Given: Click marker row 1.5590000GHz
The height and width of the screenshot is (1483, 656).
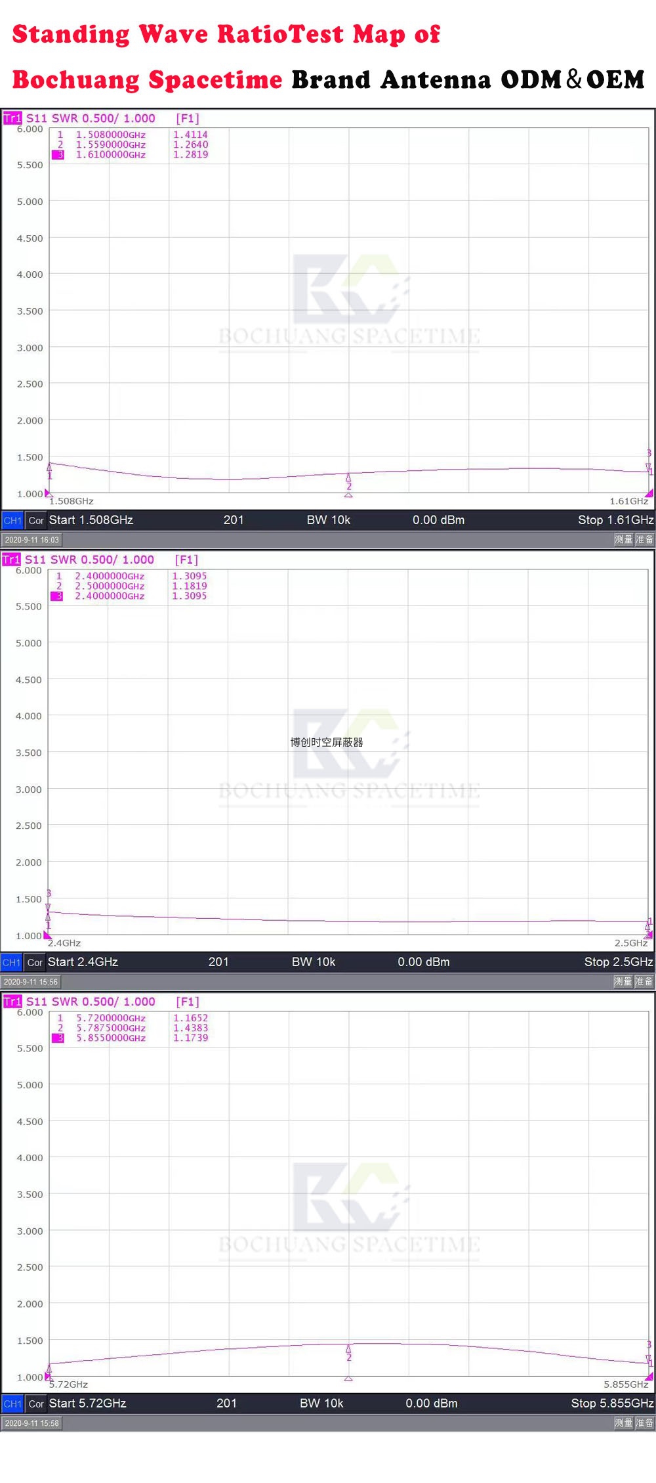Looking at the screenshot, I should 133,144.
